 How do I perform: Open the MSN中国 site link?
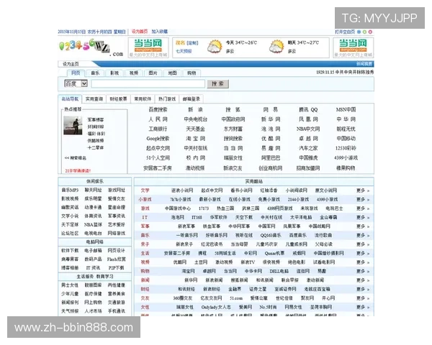[x=346, y=109]
